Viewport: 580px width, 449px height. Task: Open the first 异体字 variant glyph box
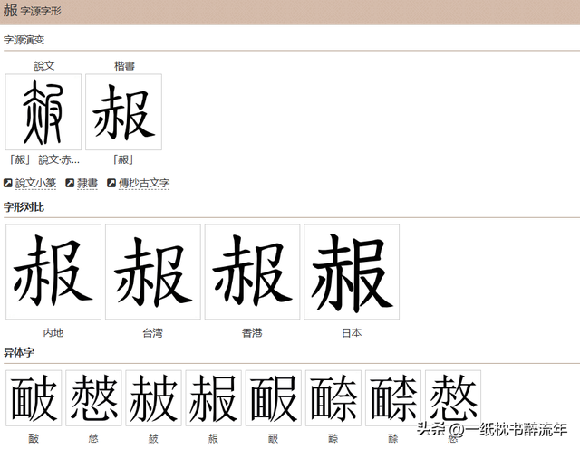[34, 398]
